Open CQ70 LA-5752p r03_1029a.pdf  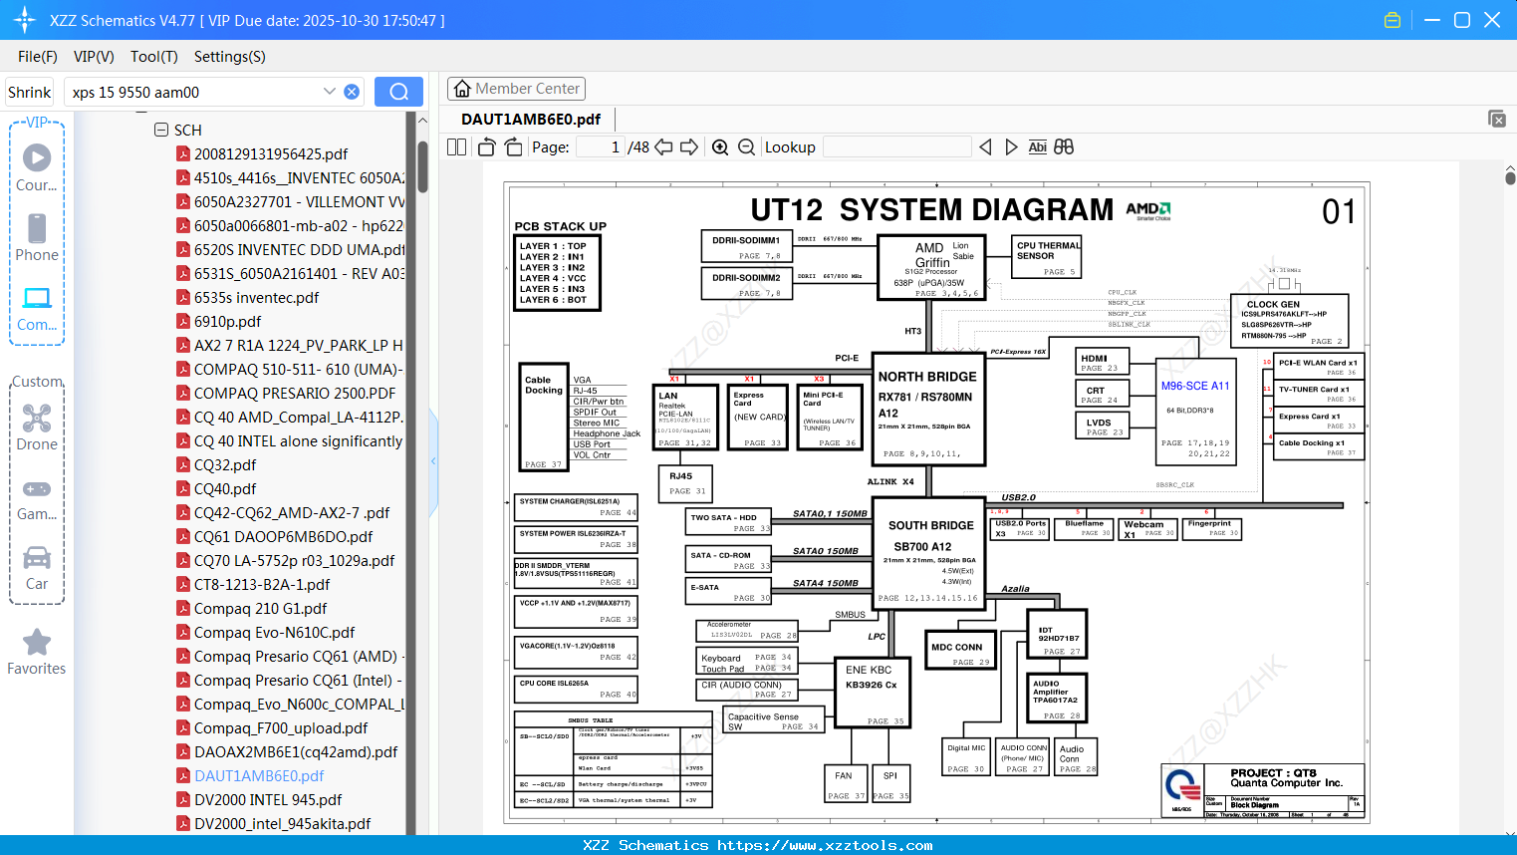click(x=294, y=561)
